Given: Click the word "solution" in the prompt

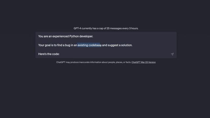Looking at the screenshot, I should point(126,45).
